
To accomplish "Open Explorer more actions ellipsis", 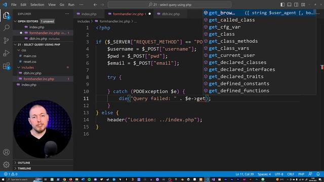I will click(67, 14).
